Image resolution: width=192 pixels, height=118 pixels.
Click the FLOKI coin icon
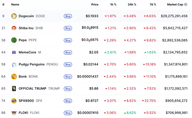tap(14, 113)
